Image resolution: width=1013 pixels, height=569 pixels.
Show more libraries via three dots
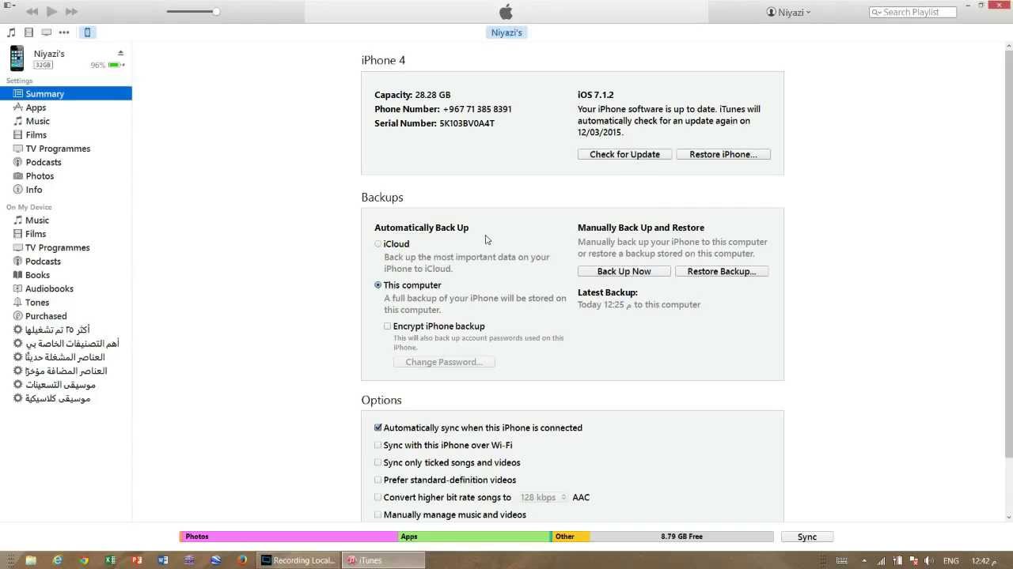[x=64, y=32]
